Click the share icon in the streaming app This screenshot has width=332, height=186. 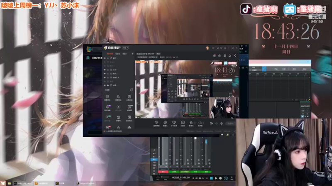coord(235,55)
